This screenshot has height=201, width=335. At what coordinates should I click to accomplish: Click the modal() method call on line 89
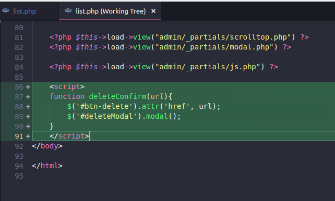[x=163, y=116]
